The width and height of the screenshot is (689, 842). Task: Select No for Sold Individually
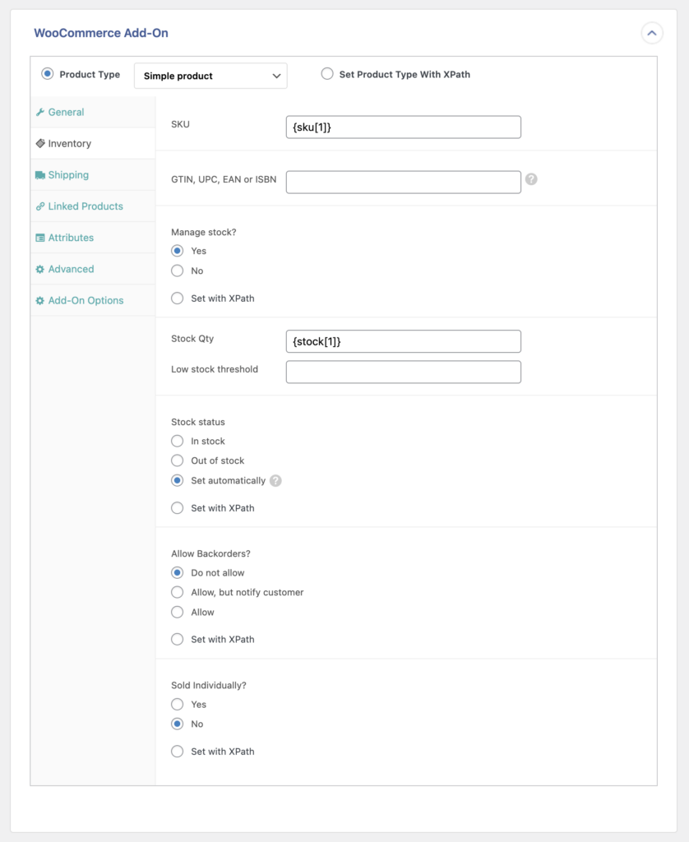[177, 724]
